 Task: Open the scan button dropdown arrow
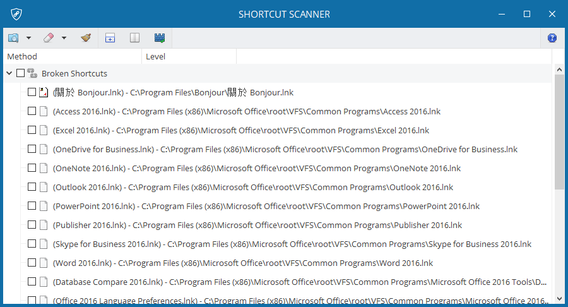click(28, 38)
